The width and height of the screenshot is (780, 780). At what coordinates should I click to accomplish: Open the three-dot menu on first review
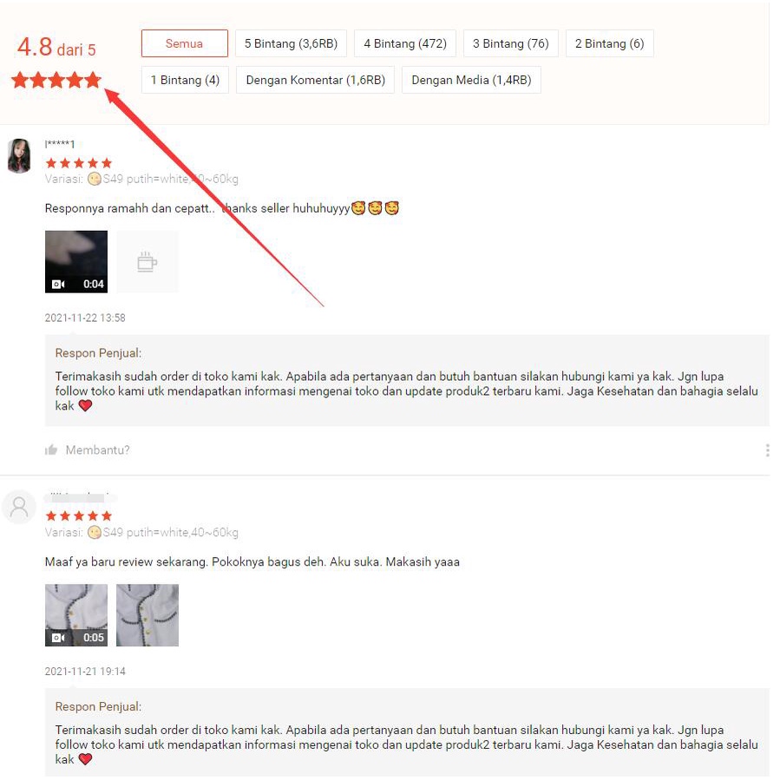(x=767, y=450)
